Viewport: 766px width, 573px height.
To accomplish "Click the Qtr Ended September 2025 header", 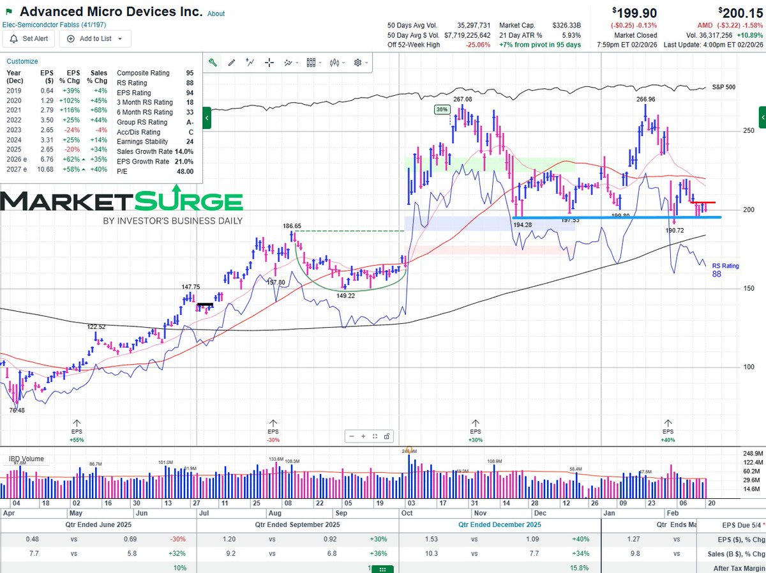I will (298, 524).
